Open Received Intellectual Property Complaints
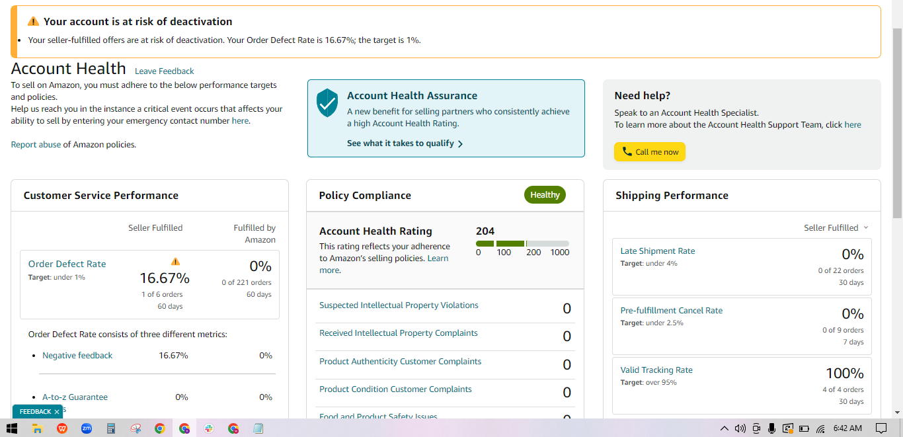This screenshot has height=437, width=903. (x=398, y=333)
